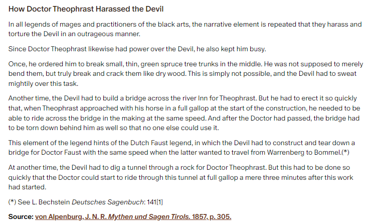Click the paragraph beginning Another time, the Devil
The width and height of the screenshot is (369, 223).
184,113
